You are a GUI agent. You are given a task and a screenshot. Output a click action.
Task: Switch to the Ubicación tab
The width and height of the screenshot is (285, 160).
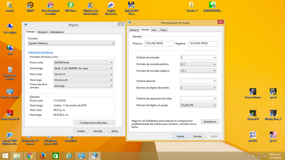point(43,32)
